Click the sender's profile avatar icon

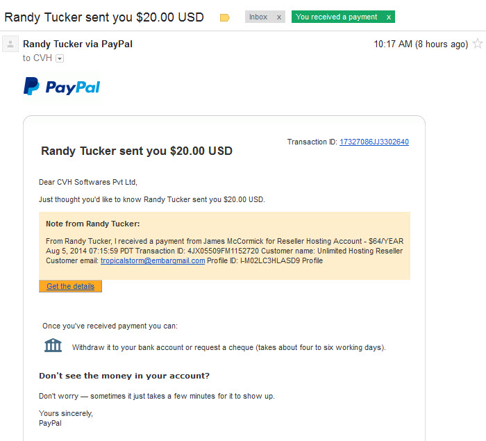coord(10,44)
